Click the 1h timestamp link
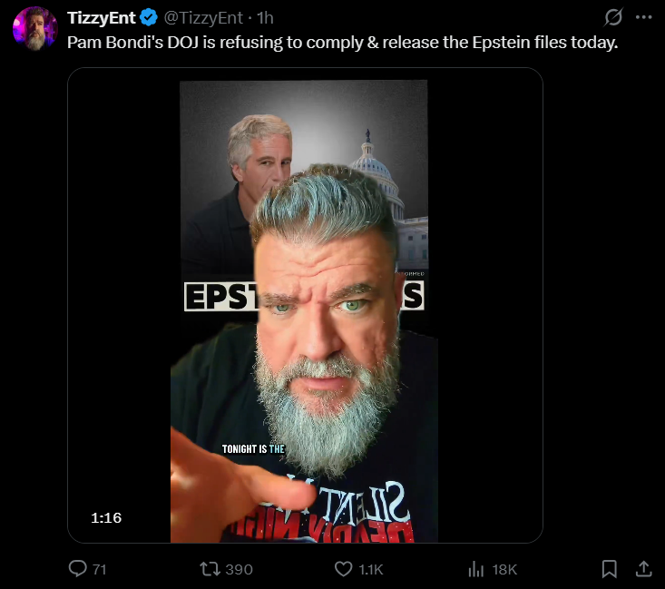The height and width of the screenshot is (589, 665). tap(265, 18)
